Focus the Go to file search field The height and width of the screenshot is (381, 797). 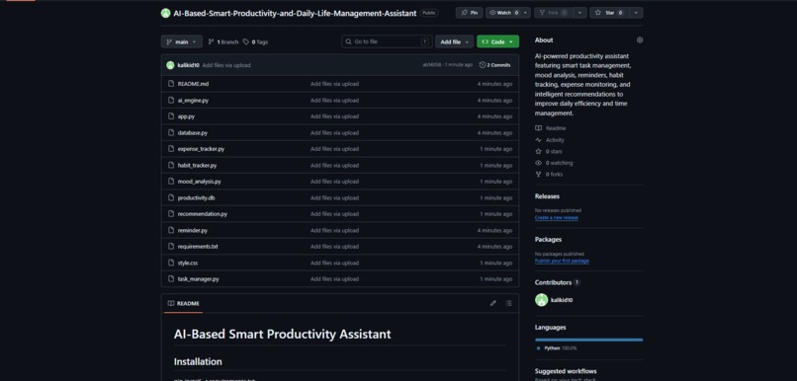[x=387, y=41]
